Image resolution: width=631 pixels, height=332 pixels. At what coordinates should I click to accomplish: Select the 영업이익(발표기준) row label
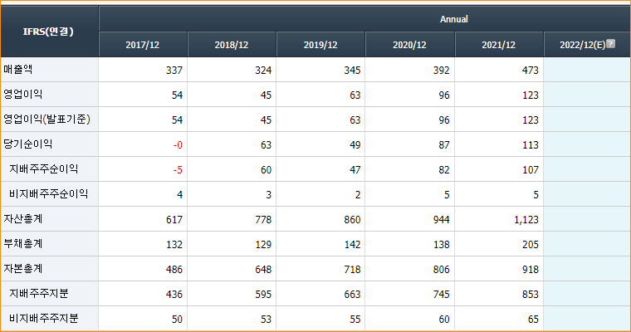pyautogui.click(x=46, y=120)
